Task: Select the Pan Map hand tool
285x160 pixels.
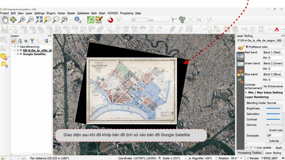Action: (5, 20)
